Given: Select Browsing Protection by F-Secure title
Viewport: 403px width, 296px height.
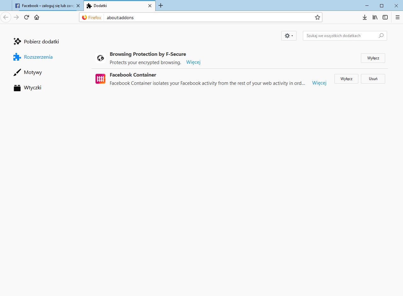Looking at the screenshot, I should [x=148, y=54].
